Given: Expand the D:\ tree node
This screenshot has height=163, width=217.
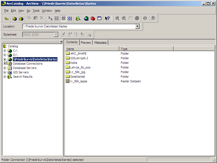Looking at the screenshot, I should click(x=5, y=55).
